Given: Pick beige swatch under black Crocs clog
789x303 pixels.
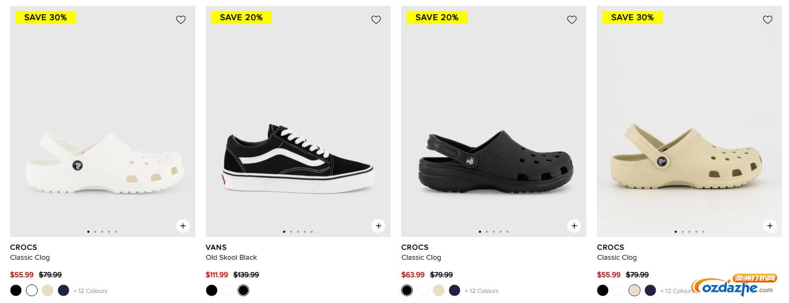Looking at the screenshot, I should point(439,290).
